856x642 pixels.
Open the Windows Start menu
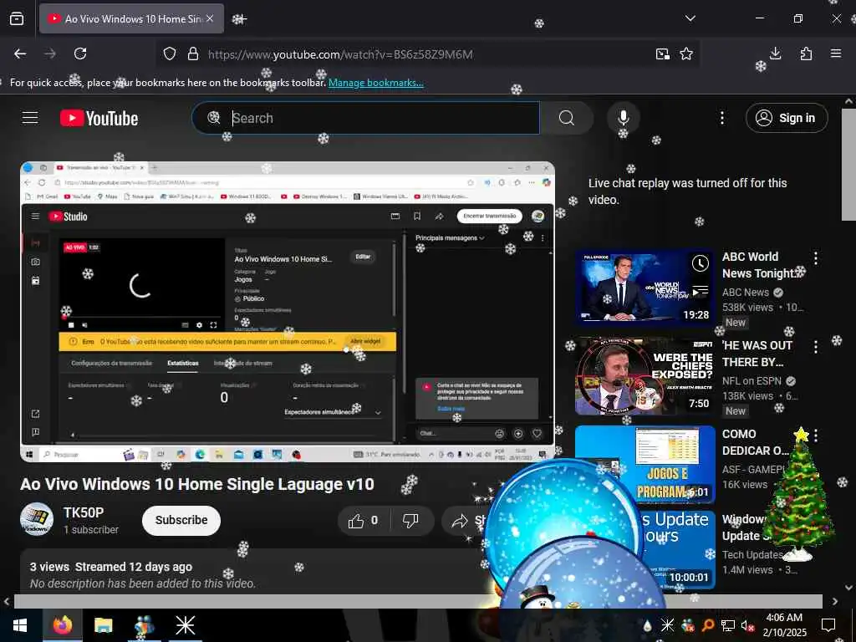point(20,625)
